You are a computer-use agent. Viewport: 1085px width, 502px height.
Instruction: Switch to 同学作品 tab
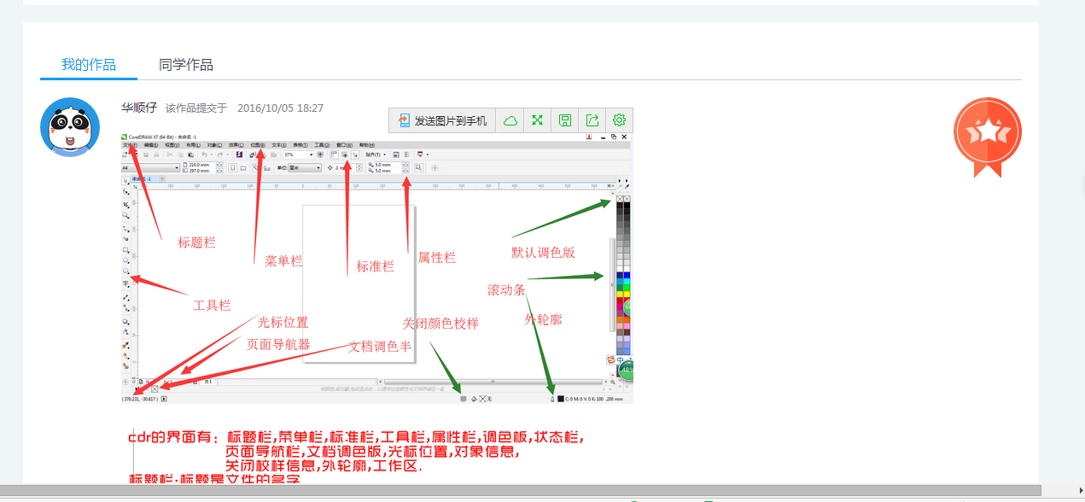point(186,65)
